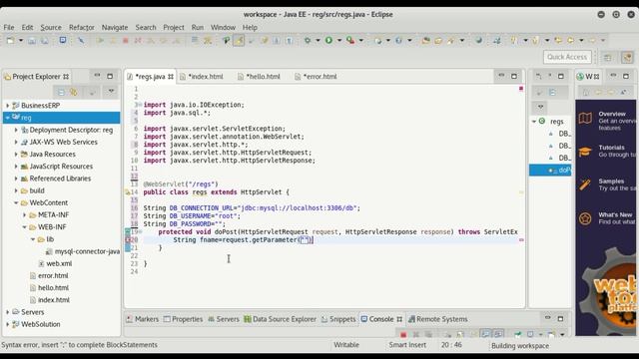Screen dimensions: 639x359
Task: Click Console terminate red square icon
Action: (403, 335)
